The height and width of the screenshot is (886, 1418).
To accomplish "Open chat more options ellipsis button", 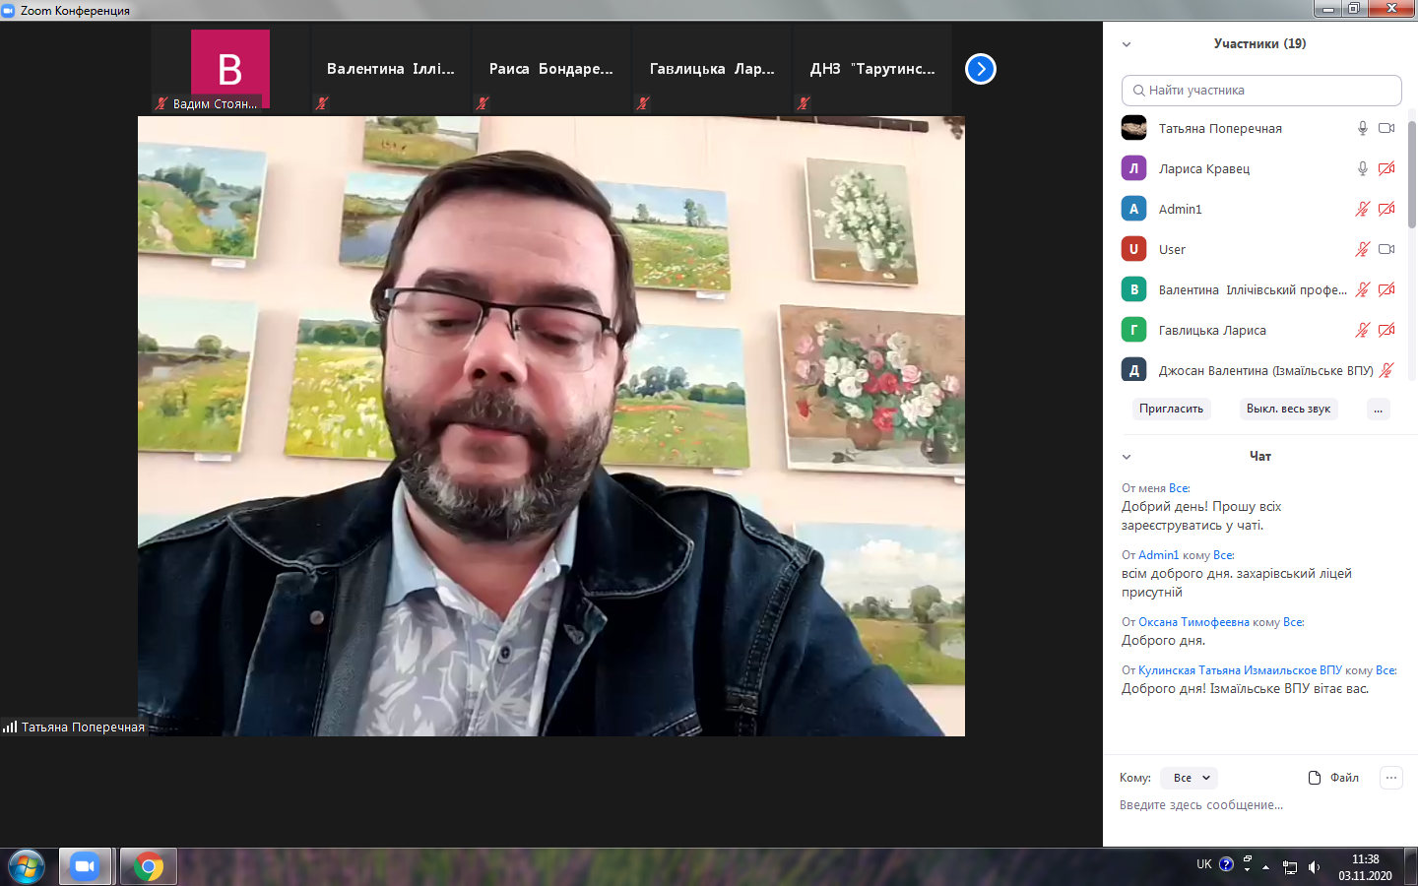I will [1390, 778].
